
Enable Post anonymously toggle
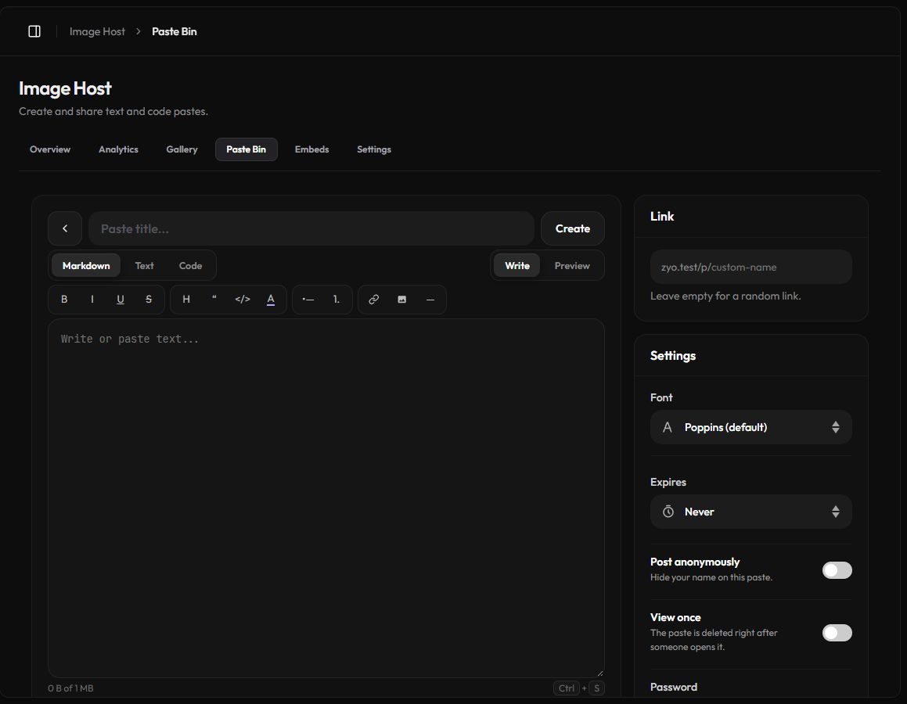click(837, 570)
